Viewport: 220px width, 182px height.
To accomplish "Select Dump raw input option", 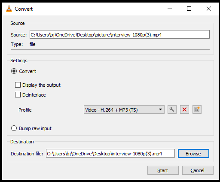I will pos(14,128).
